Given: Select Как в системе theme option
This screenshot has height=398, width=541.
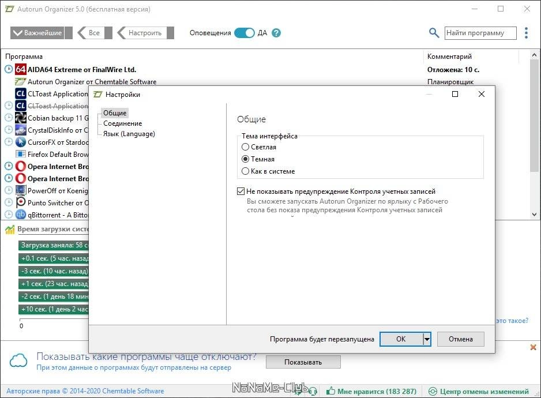Looking at the screenshot, I should click(x=245, y=171).
